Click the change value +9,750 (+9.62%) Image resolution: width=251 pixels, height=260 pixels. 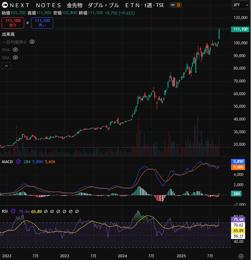pyautogui.click(x=120, y=13)
